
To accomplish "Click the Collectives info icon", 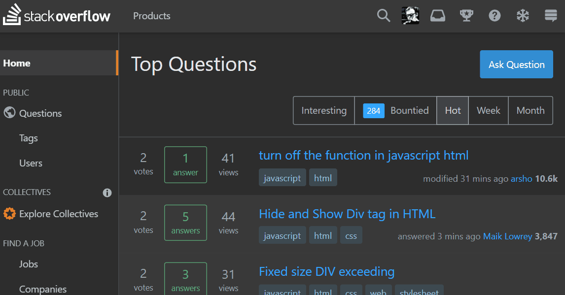I will click(x=107, y=193).
